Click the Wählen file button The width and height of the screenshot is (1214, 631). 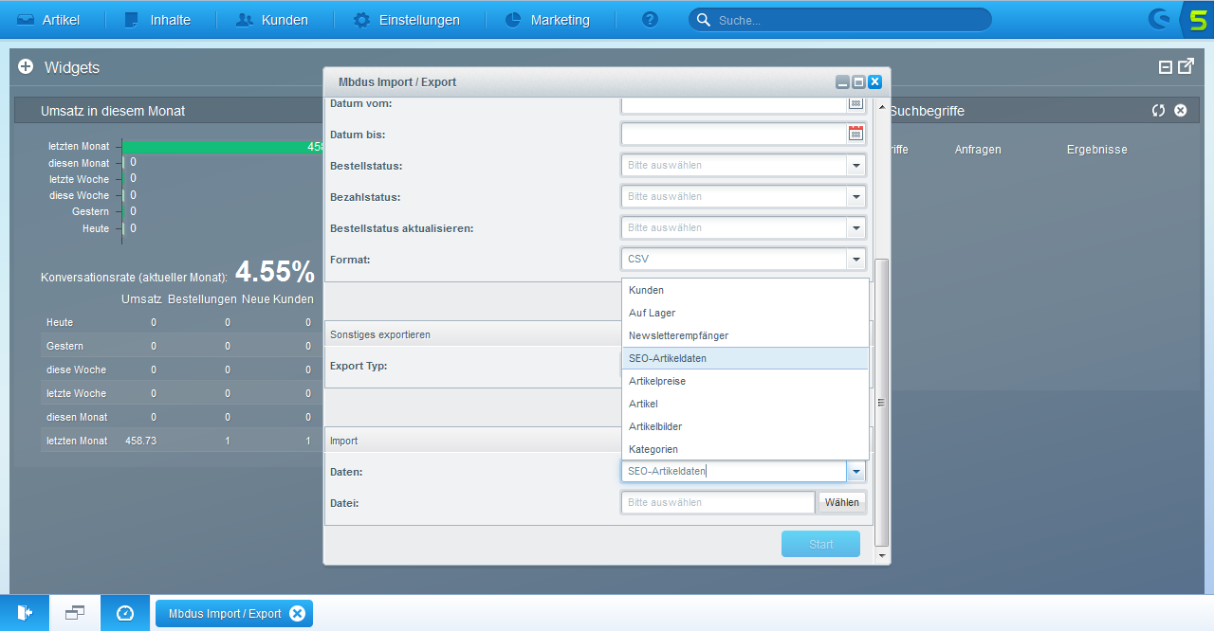click(841, 502)
